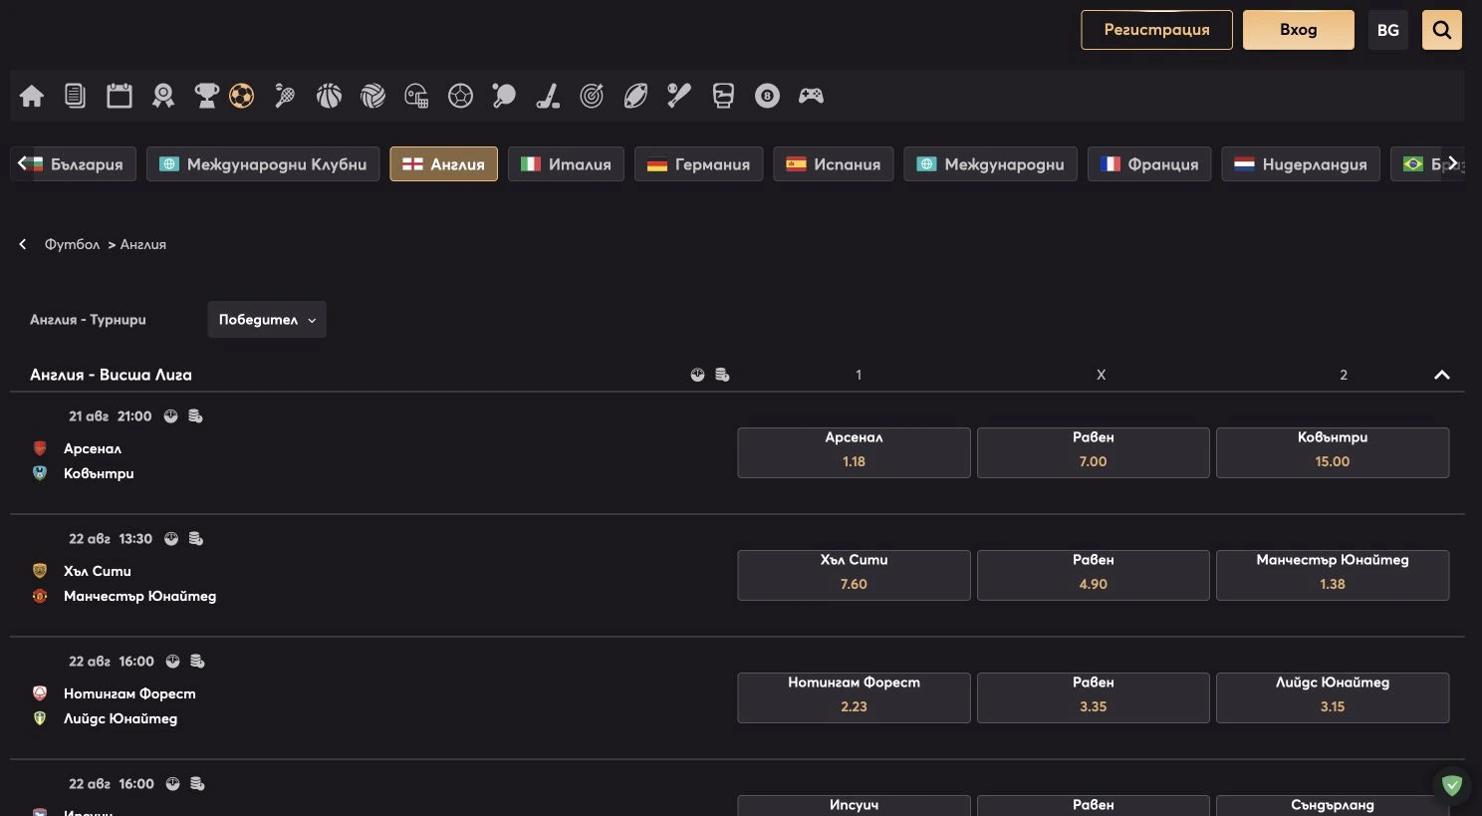
Task: Open the search magnifier button
Action: tap(1441, 30)
